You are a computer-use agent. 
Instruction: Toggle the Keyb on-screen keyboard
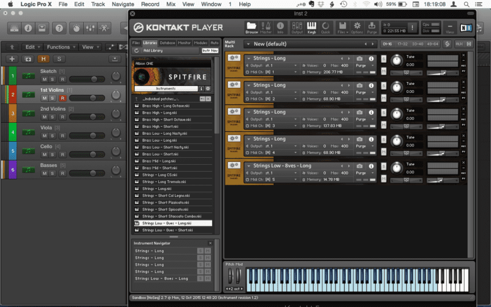(x=311, y=28)
